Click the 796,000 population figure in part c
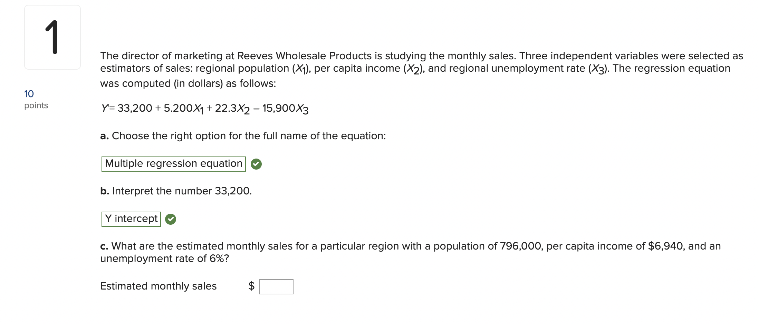This screenshot has height=324, width=759. (x=521, y=246)
